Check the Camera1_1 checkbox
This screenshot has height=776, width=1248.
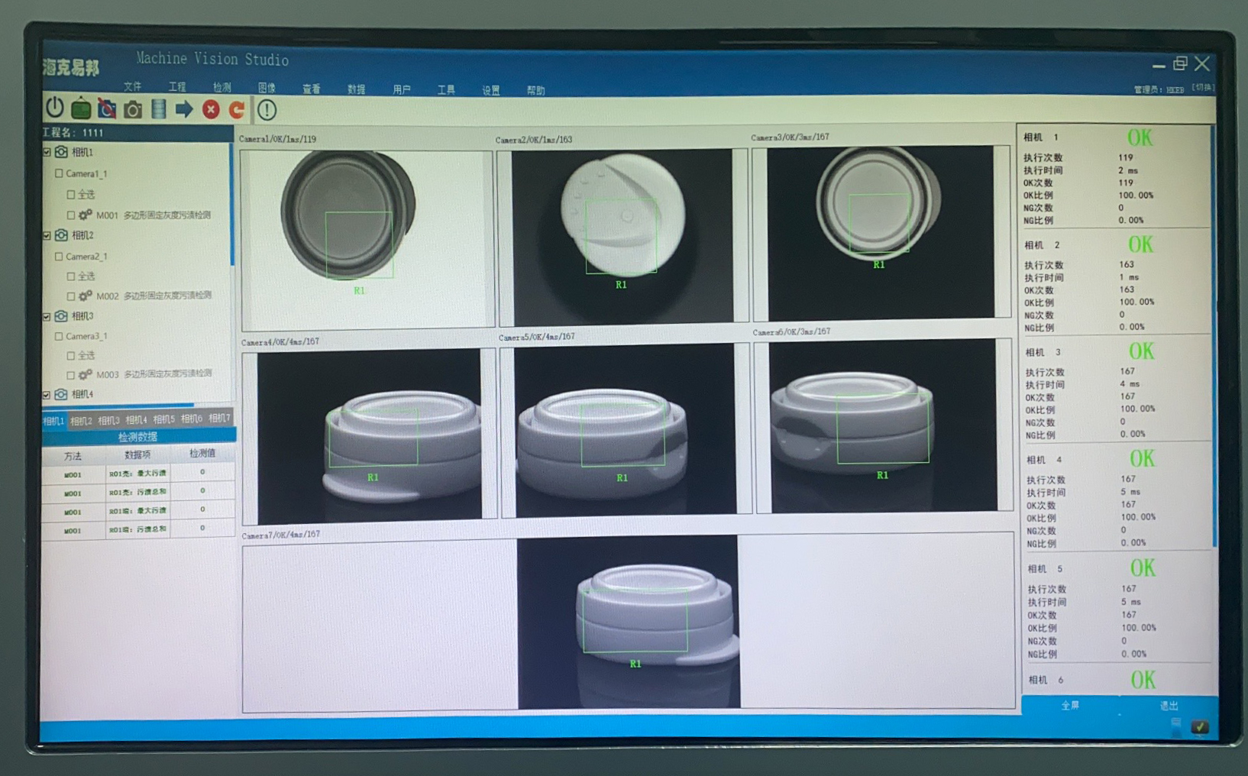tap(59, 173)
